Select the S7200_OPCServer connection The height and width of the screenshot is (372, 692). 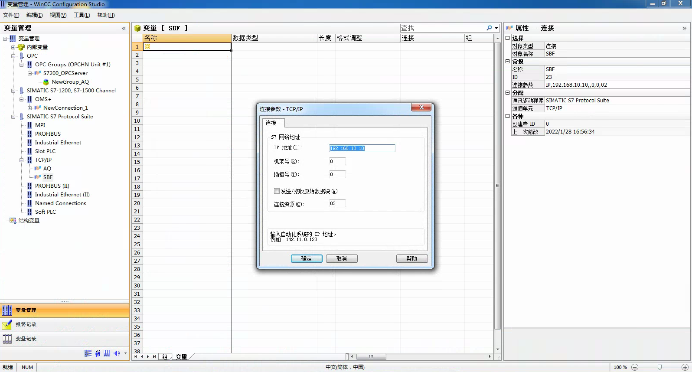point(65,73)
